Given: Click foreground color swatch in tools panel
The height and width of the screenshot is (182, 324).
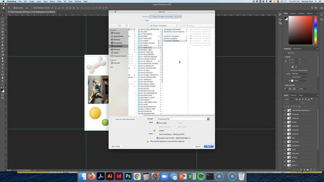Looking at the screenshot, I should click(2, 90).
